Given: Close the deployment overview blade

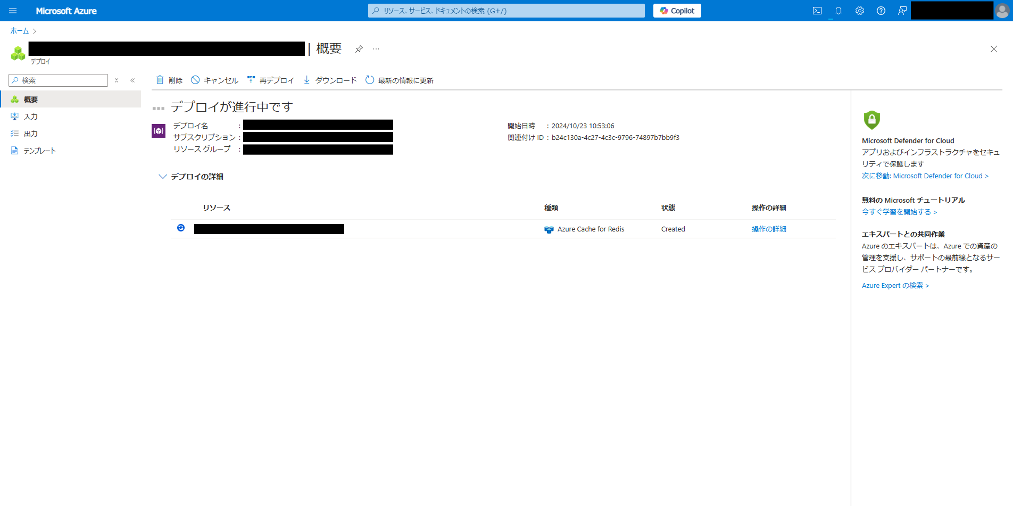Looking at the screenshot, I should click(993, 49).
